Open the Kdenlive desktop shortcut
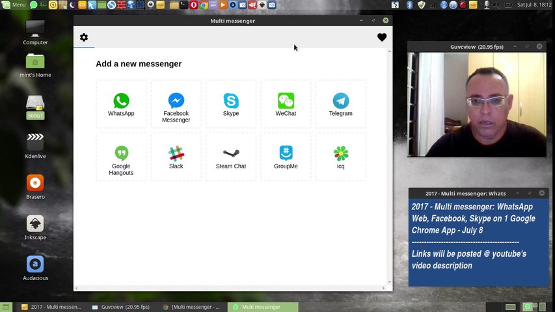 (35, 146)
